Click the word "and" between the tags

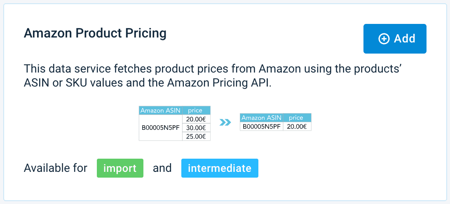(162, 168)
